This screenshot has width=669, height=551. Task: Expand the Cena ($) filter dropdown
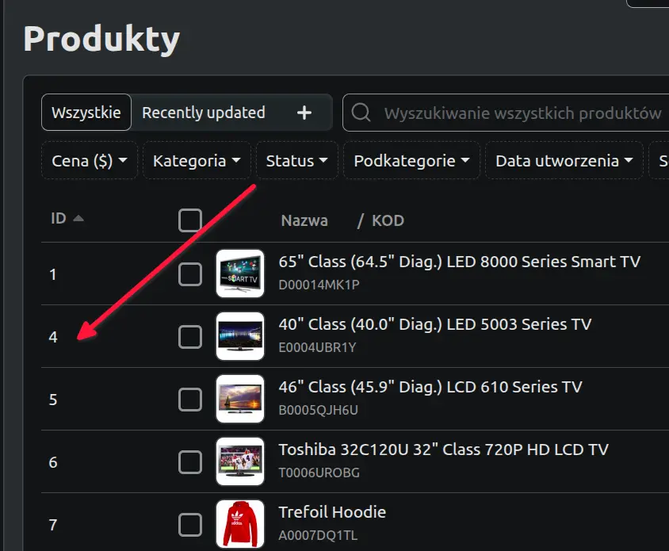tap(90, 160)
